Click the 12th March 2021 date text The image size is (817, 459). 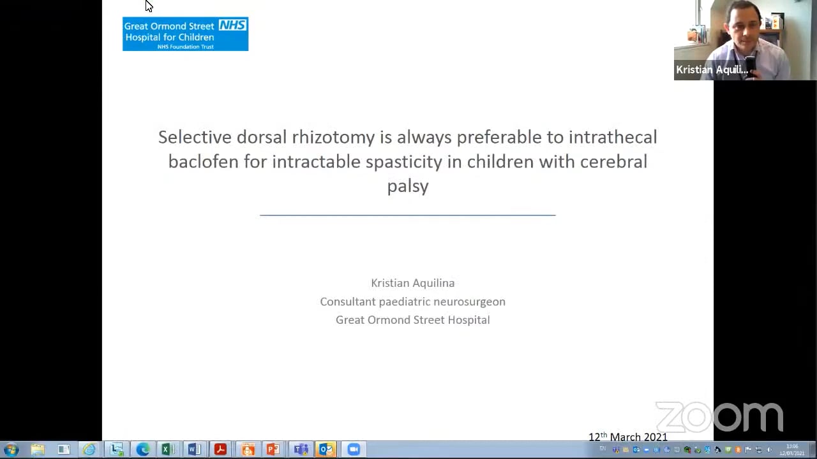coord(628,437)
